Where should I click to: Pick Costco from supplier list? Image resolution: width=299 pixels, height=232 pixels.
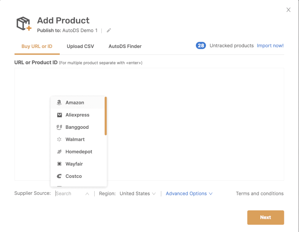[x=78, y=176]
